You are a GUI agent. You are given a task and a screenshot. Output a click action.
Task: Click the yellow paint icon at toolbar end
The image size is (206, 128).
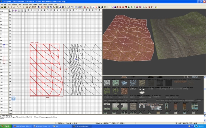(156, 7)
